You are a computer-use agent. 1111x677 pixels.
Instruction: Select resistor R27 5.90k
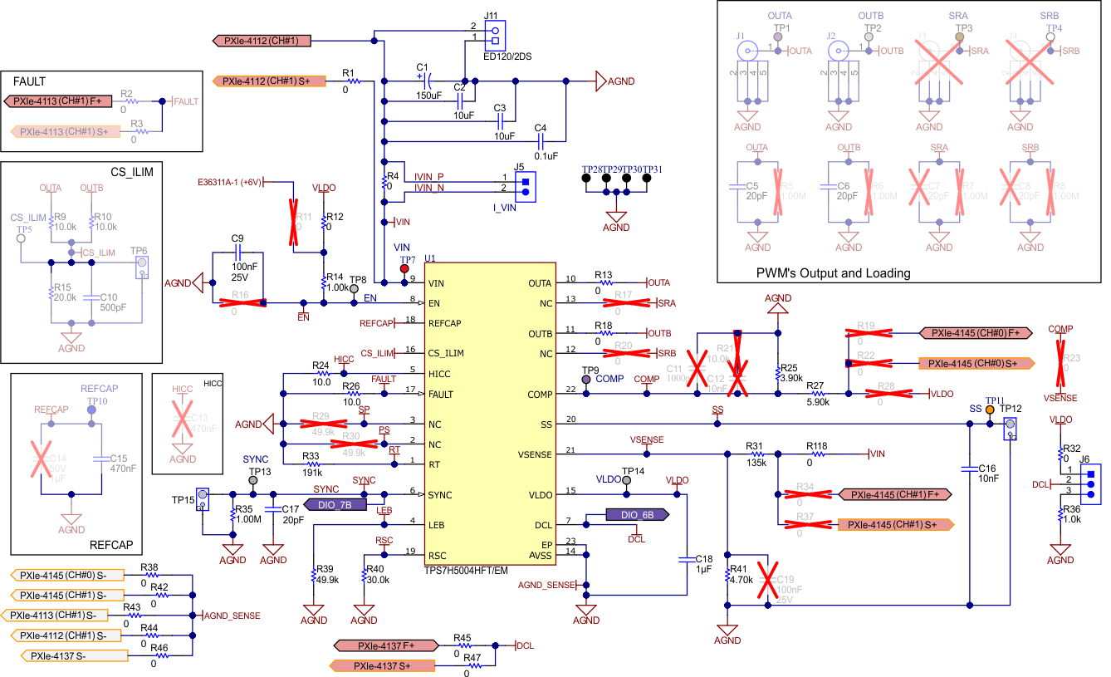click(x=817, y=395)
